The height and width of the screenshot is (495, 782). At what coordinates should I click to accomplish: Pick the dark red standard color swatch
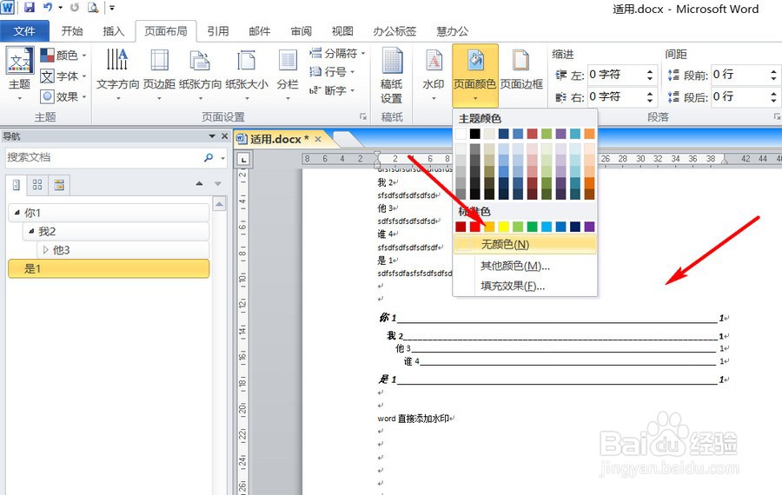pos(461,227)
